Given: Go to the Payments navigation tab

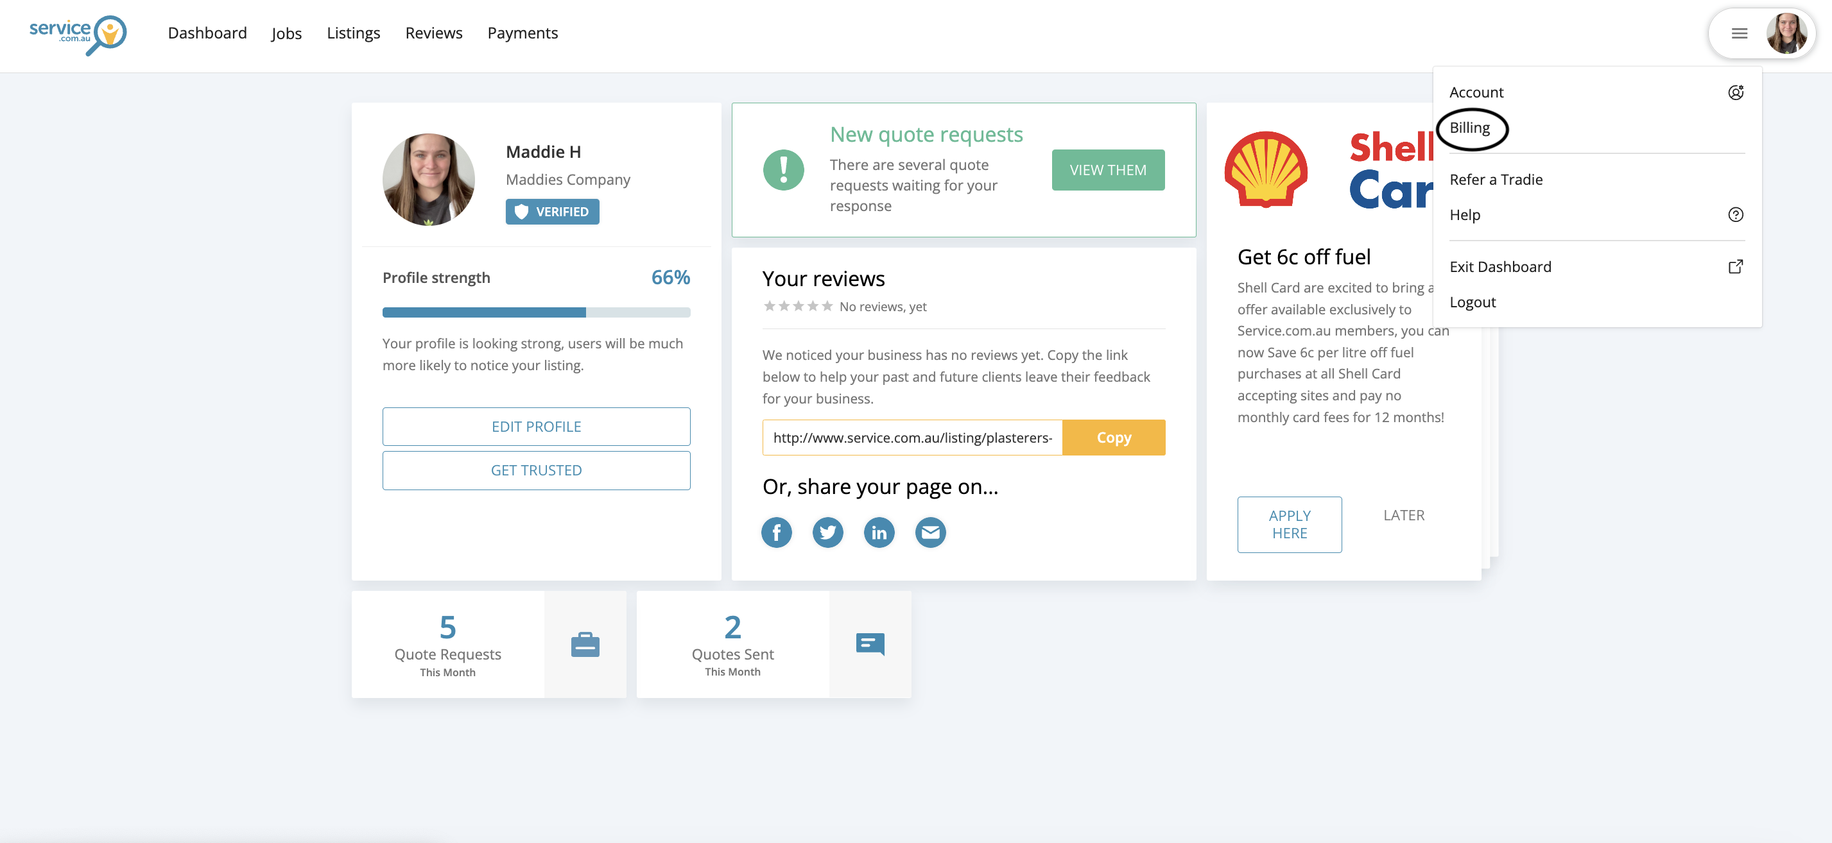Looking at the screenshot, I should [522, 33].
